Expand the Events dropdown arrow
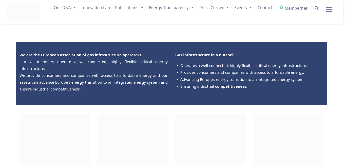 (x=251, y=8)
